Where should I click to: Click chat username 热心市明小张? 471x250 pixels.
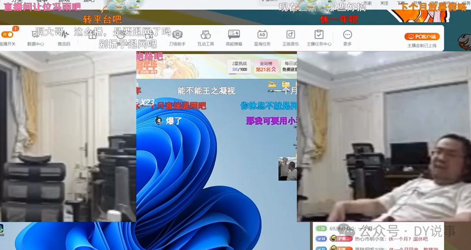point(371,239)
